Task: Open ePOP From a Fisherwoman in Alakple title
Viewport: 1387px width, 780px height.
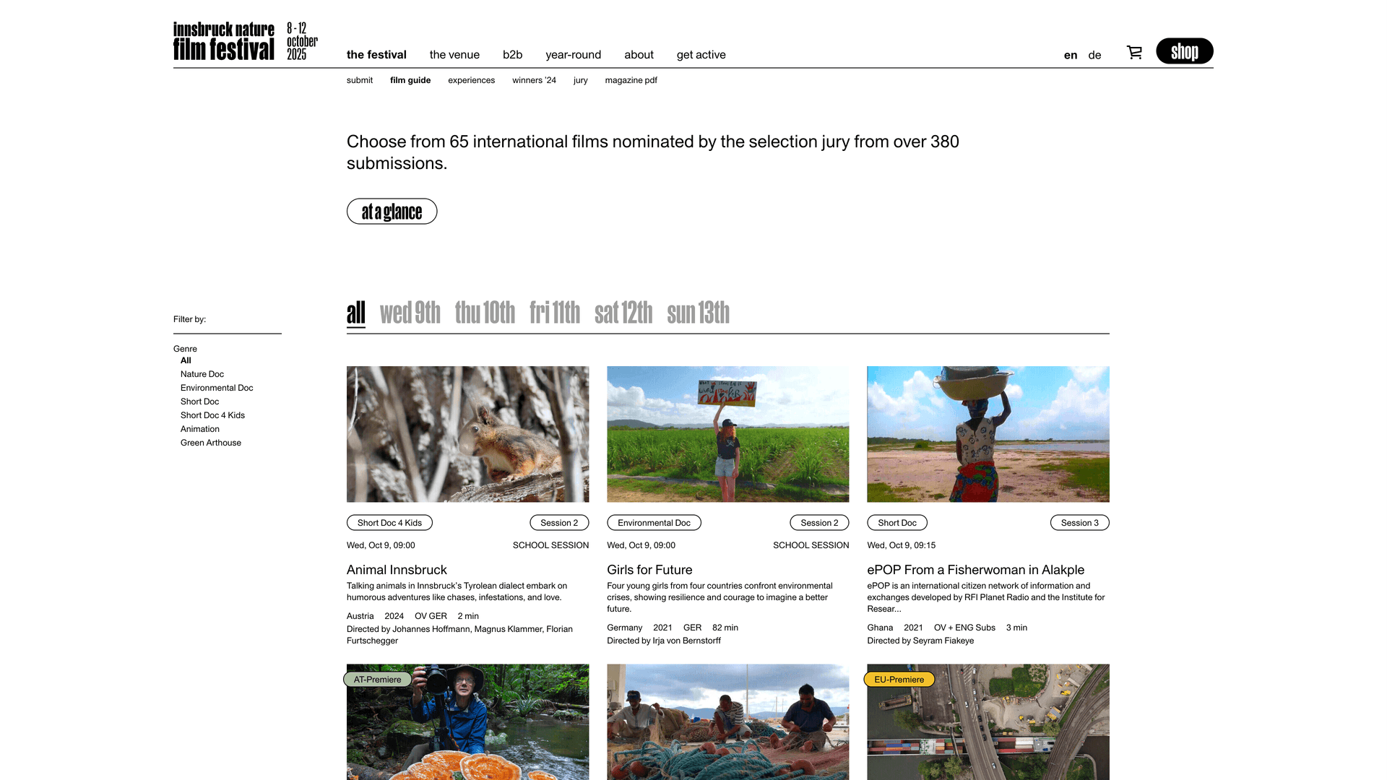Action: [975, 570]
